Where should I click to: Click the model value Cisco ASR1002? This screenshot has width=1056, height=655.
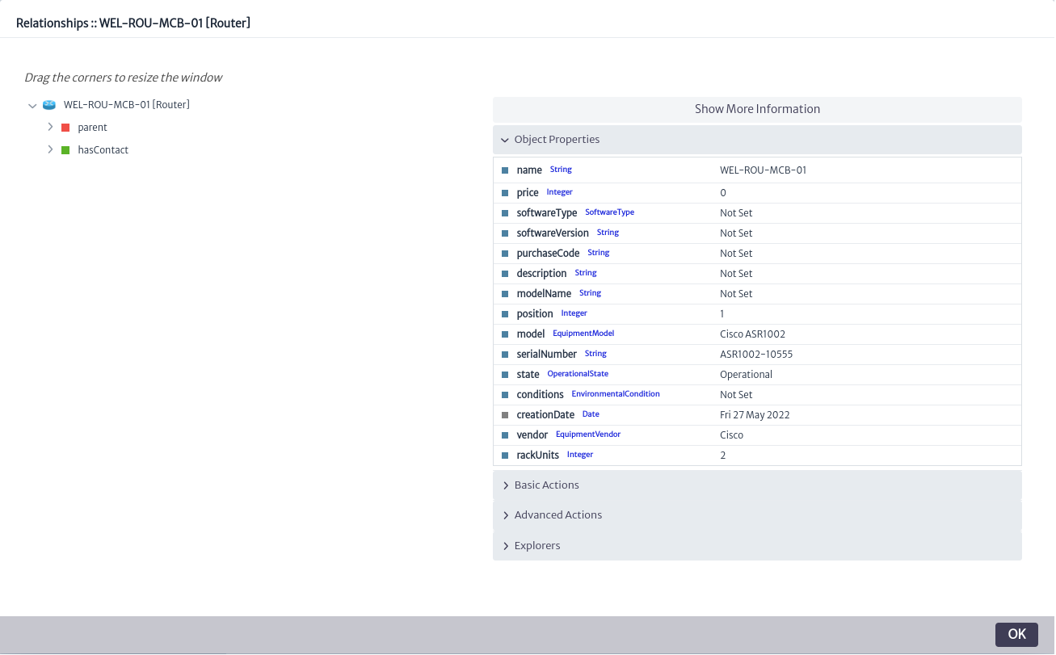click(x=752, y=334)
